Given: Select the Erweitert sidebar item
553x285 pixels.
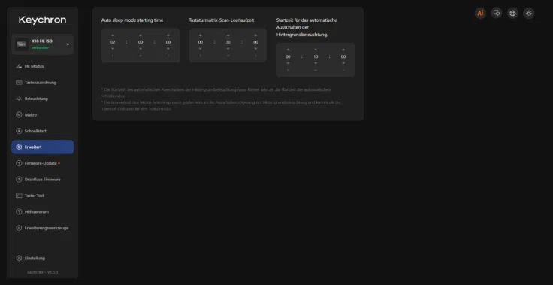Looking at the screenshot, I should click(43, 147).
